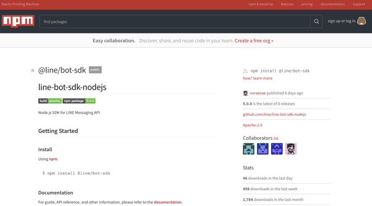Open the second blue collaborator avatar
Viewport: 372px width, 206px height.
263,149
